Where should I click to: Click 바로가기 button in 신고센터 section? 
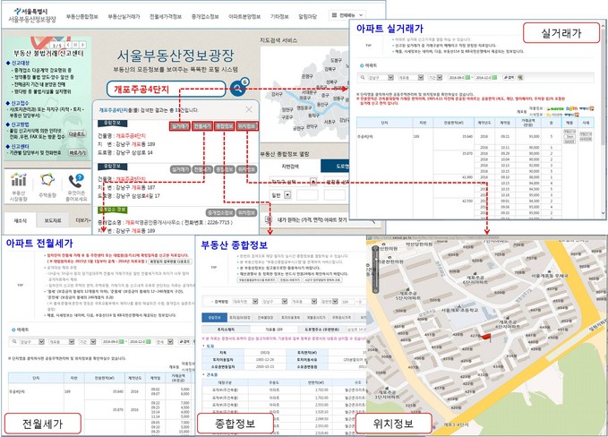click(78, 153)
